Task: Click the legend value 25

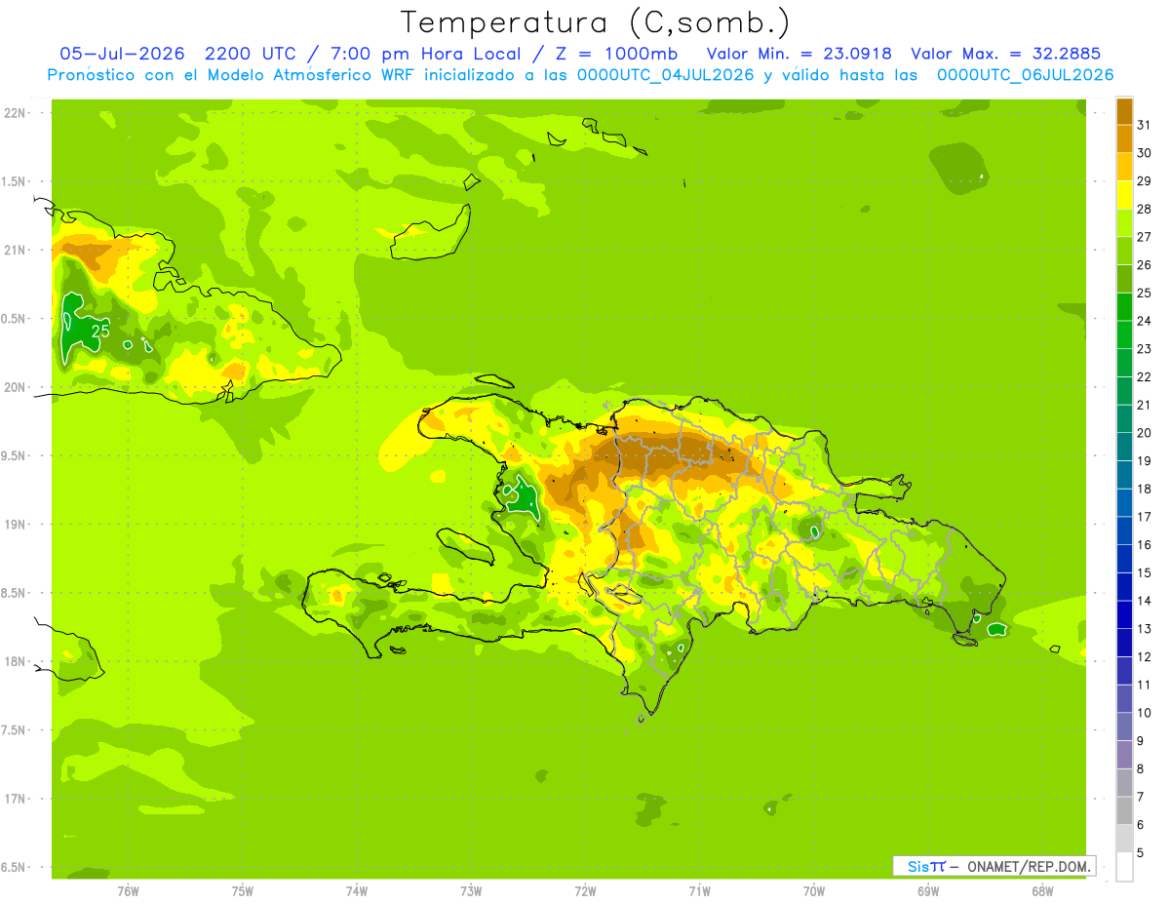Action: point(1144,292)
